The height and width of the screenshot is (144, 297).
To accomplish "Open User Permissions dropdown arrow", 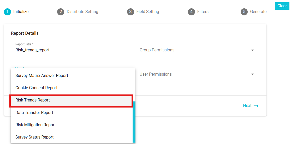I will [x=252, y=74].
